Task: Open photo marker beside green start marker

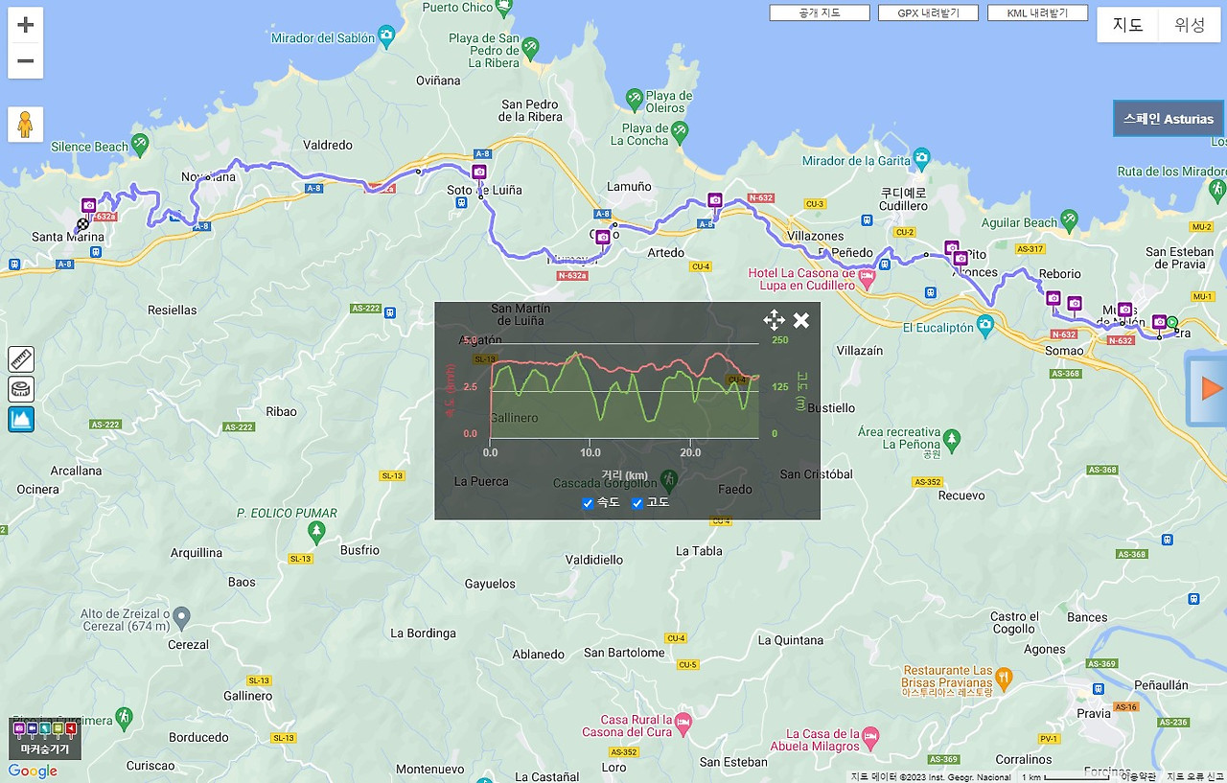Action: click(x=1159, y=321)
